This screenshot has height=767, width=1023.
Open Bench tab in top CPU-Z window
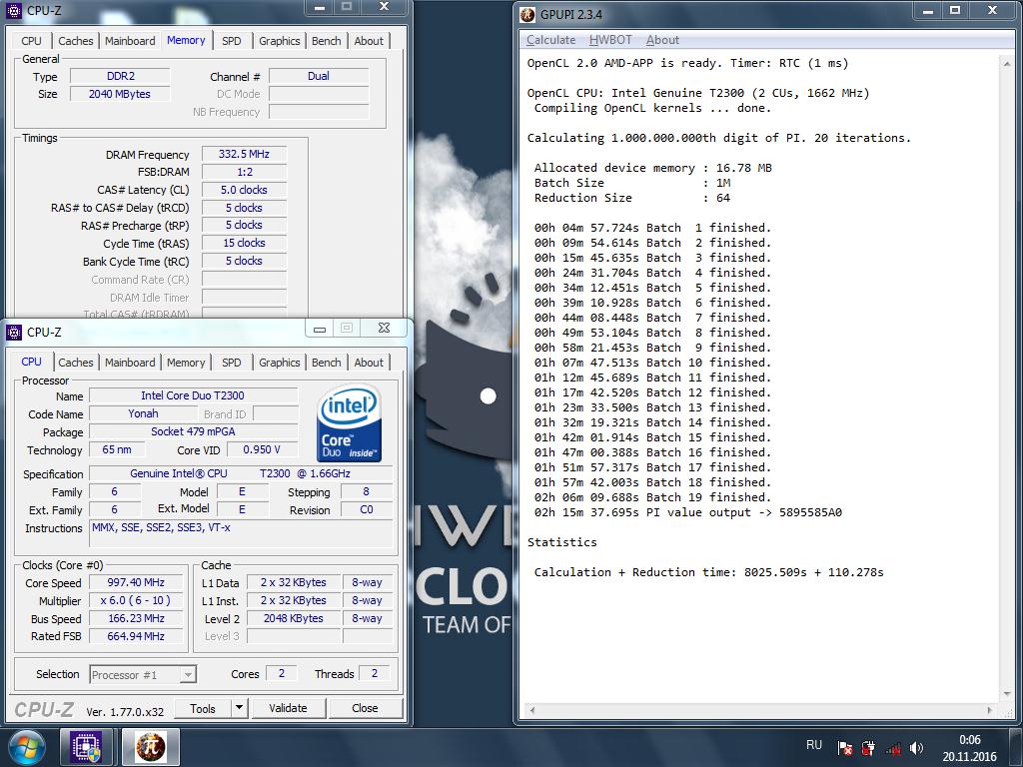[327, 40]
